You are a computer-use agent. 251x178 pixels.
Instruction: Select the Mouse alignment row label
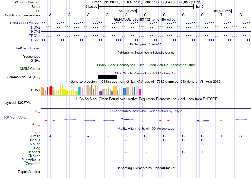pyautogui.click(x=35, y=144)
